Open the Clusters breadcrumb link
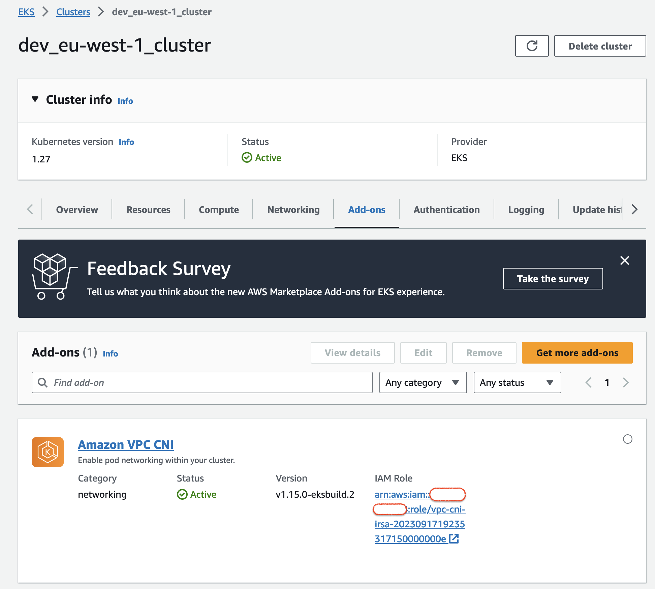The width and height of the screenshot is (655, 589). click(x=73, y=12)
